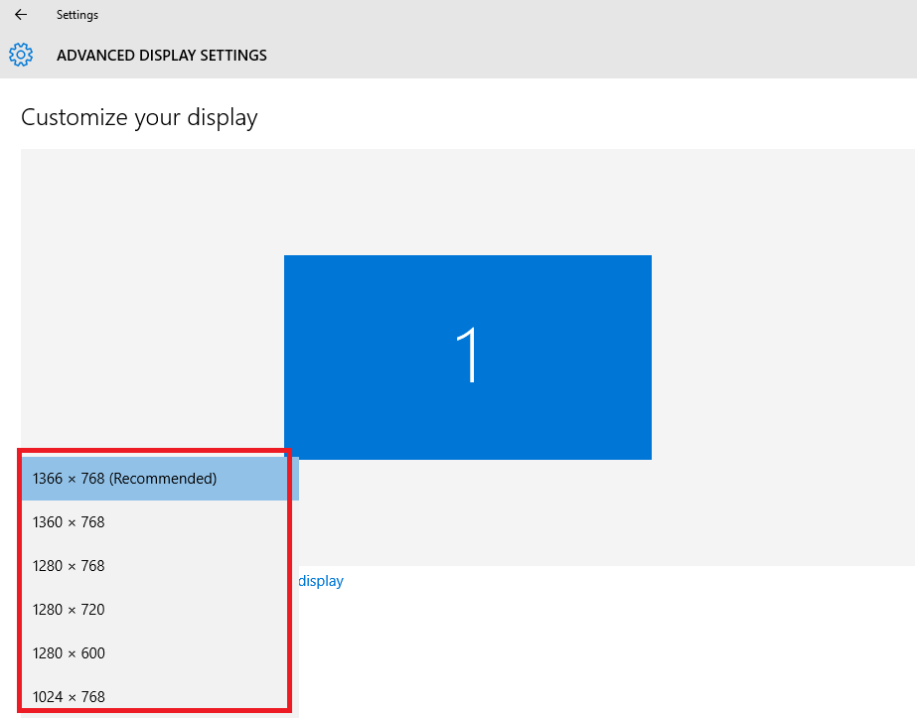Select the blue monitor 1 rectangle
The image size is (917, 718).
click(x=468, y=357)
